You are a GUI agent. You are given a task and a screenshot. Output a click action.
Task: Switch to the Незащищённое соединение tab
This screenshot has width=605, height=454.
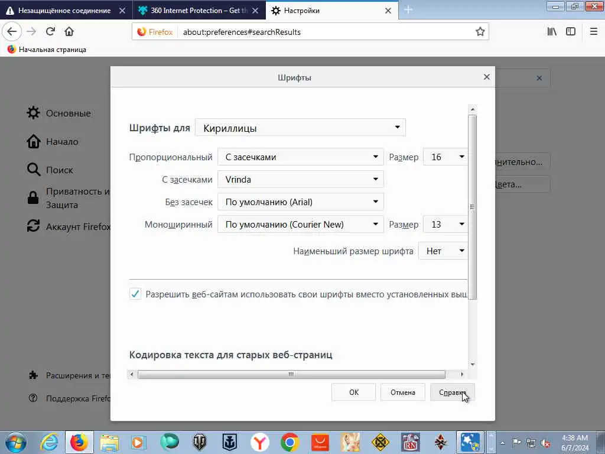(66, 11)
